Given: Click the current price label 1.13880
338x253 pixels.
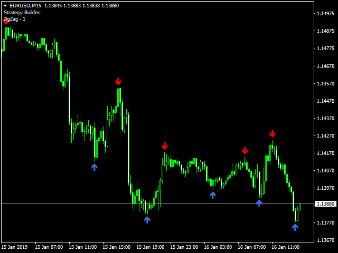Looking at the screenshot, I should click(325, 204).
